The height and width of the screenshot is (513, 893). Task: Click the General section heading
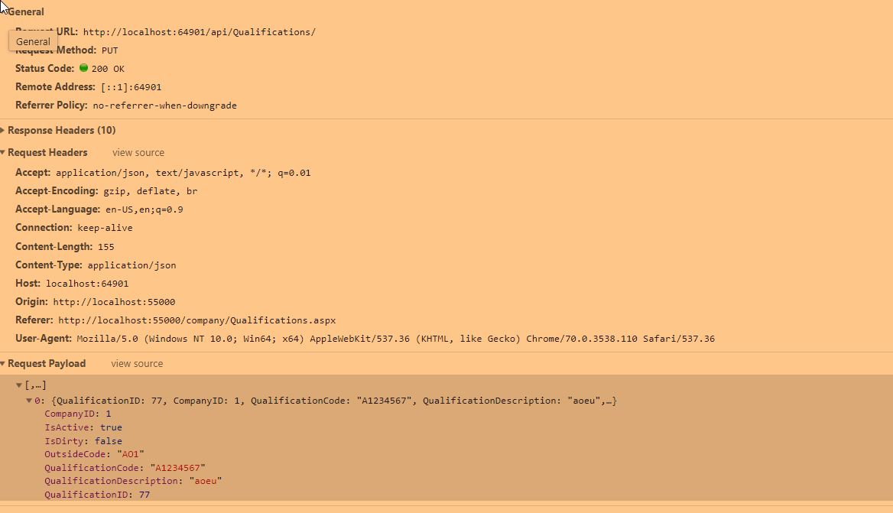[26, 12]
